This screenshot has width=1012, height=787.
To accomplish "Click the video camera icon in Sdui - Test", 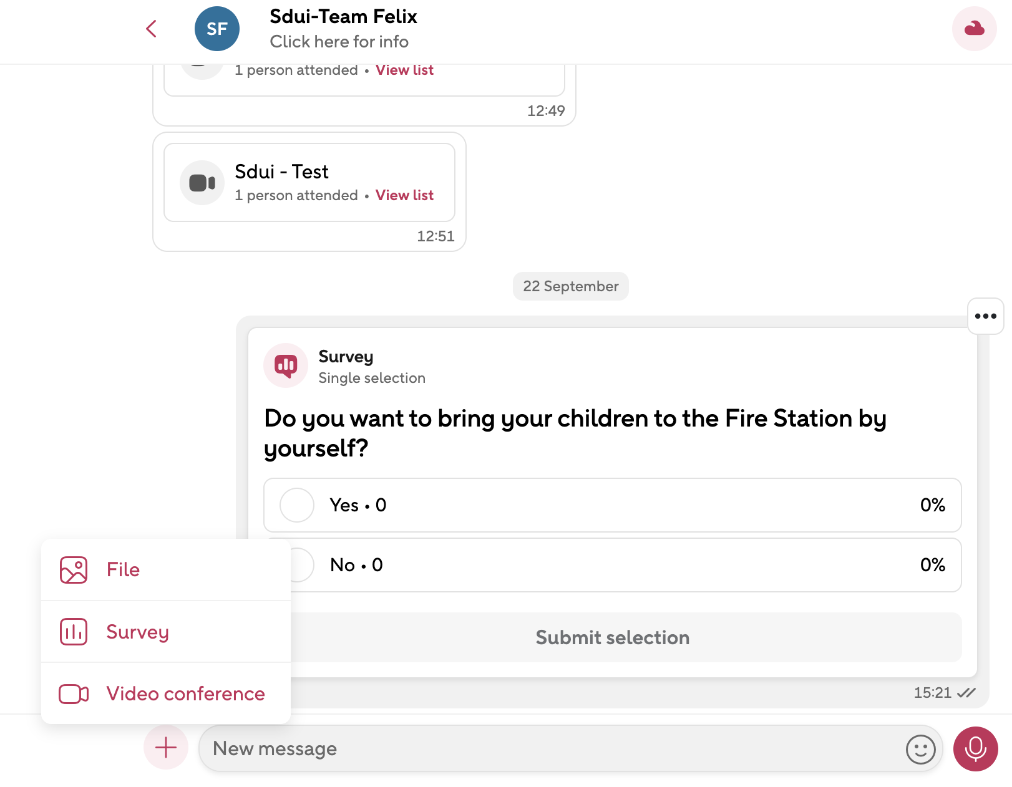I will 202,183.
